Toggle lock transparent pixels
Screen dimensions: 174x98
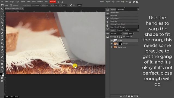coord(115,37)
